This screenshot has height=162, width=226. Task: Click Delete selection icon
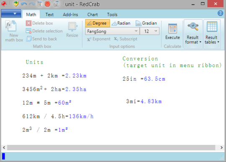pos(28,31)
